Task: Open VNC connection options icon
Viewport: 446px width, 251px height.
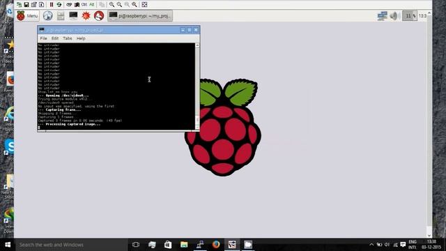Action: coord(34,5)
